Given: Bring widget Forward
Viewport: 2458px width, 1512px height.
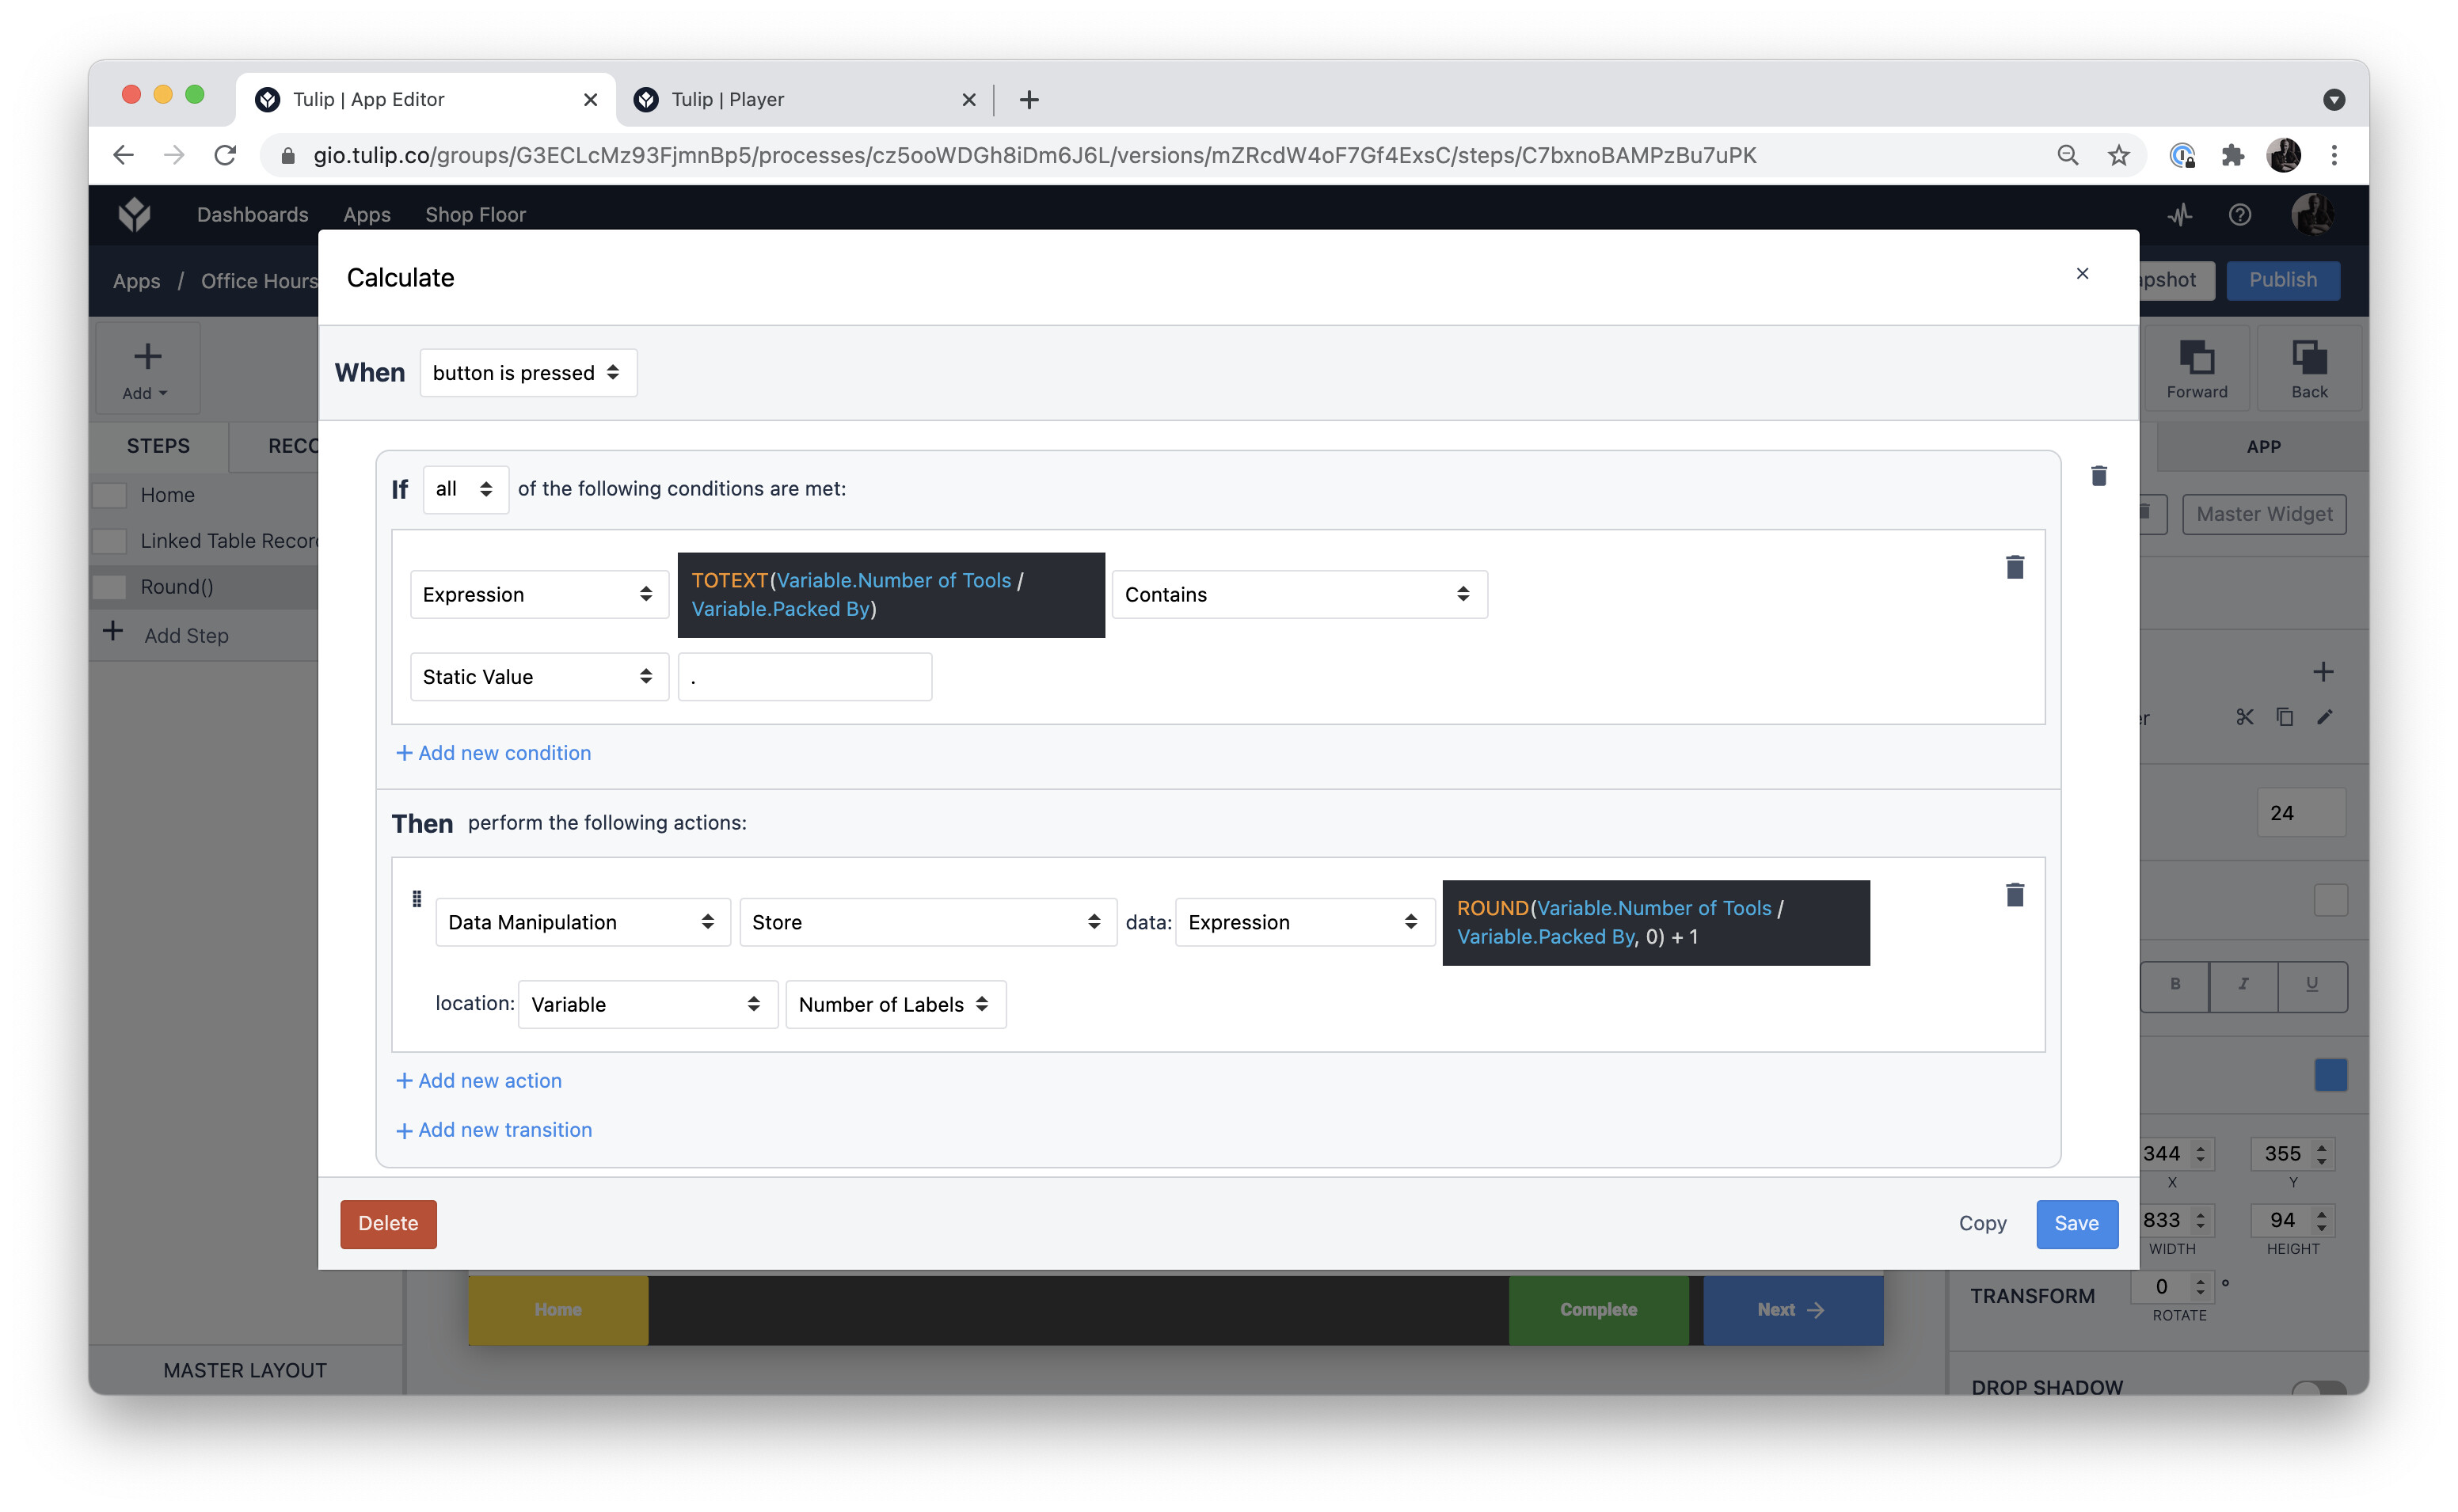Looking at the screenshot, I should coord(2196,368).
